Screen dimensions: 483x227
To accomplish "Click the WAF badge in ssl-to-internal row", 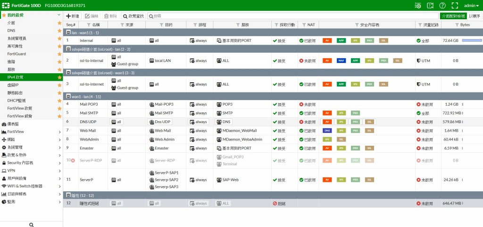I will coord(341,61).
